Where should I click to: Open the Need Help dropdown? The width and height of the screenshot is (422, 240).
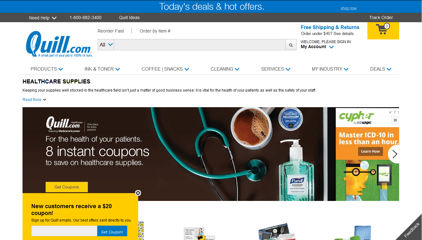click(x=43, y=18)
